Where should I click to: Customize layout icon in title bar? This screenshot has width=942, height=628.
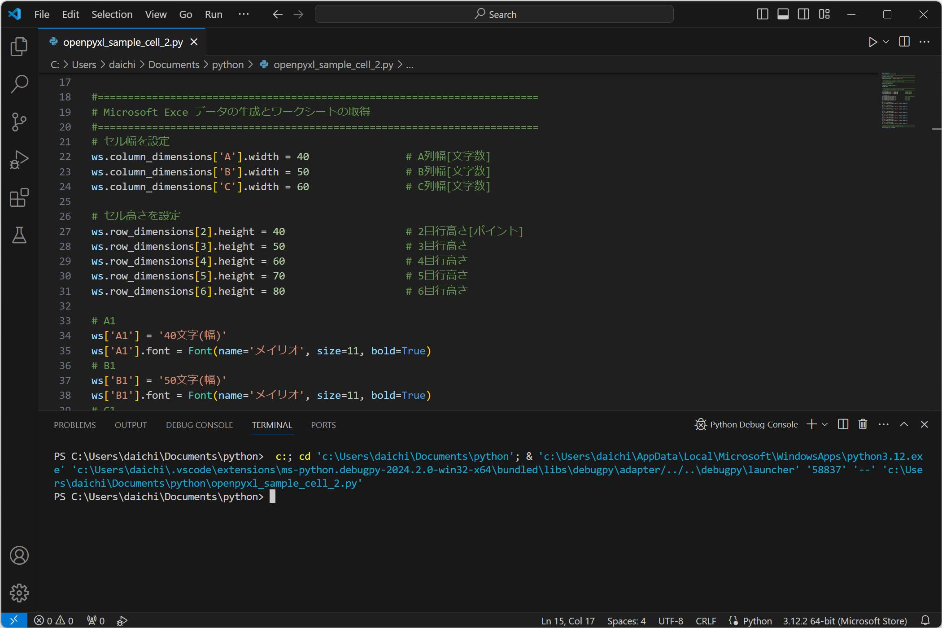[824, 14]
